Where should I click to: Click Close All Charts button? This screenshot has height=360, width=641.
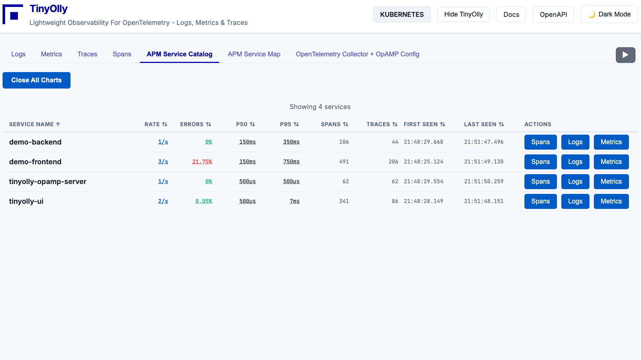point(37,80)
